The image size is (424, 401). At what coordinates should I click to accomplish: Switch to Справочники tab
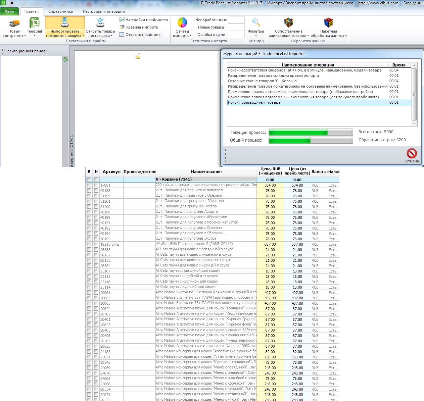click(x=61, y=11)
